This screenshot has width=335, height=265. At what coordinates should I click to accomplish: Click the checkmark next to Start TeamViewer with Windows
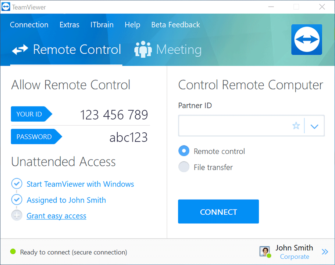[17, 183]
